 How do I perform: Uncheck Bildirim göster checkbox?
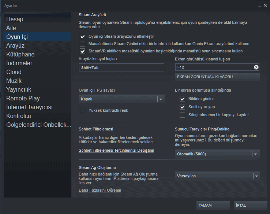tap(182, 99)
